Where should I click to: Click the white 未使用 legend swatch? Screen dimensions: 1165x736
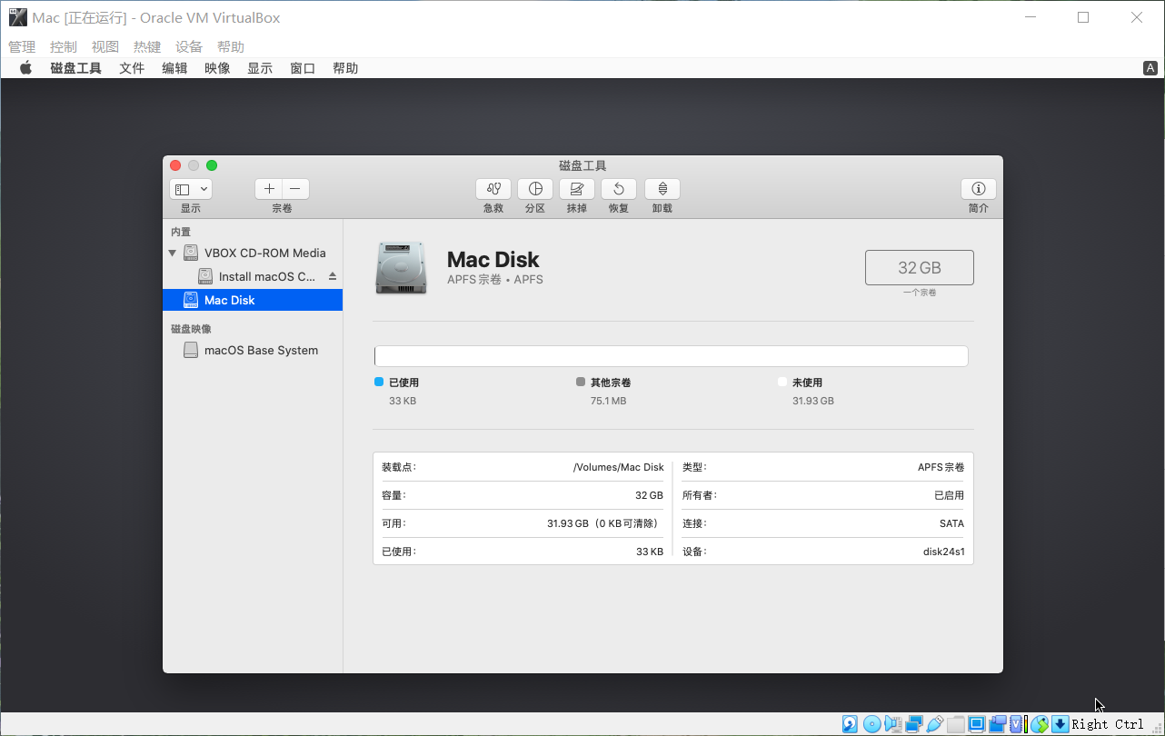tap(782, 383)
